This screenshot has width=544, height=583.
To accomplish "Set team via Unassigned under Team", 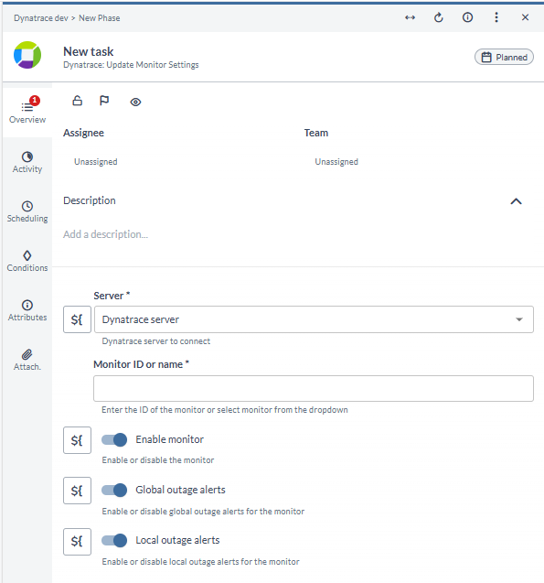I will pos(336,162).
